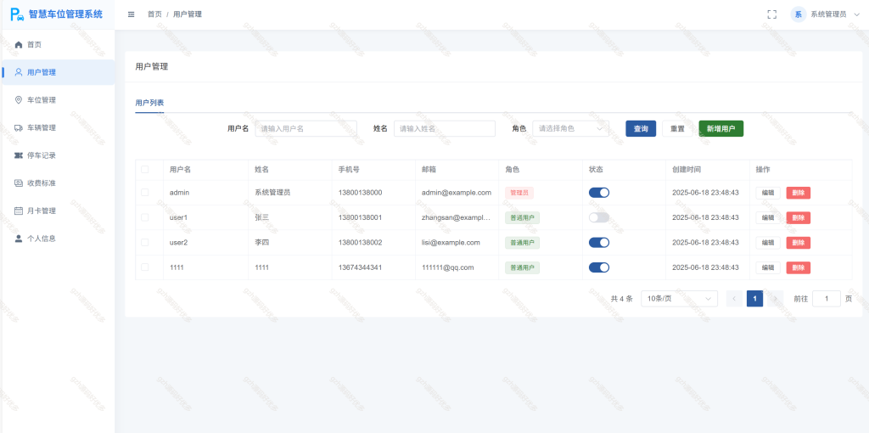Select page 1 in pagination
This screenshot has width=869, height=433.
pyautogui.click(x=754, y=299)
